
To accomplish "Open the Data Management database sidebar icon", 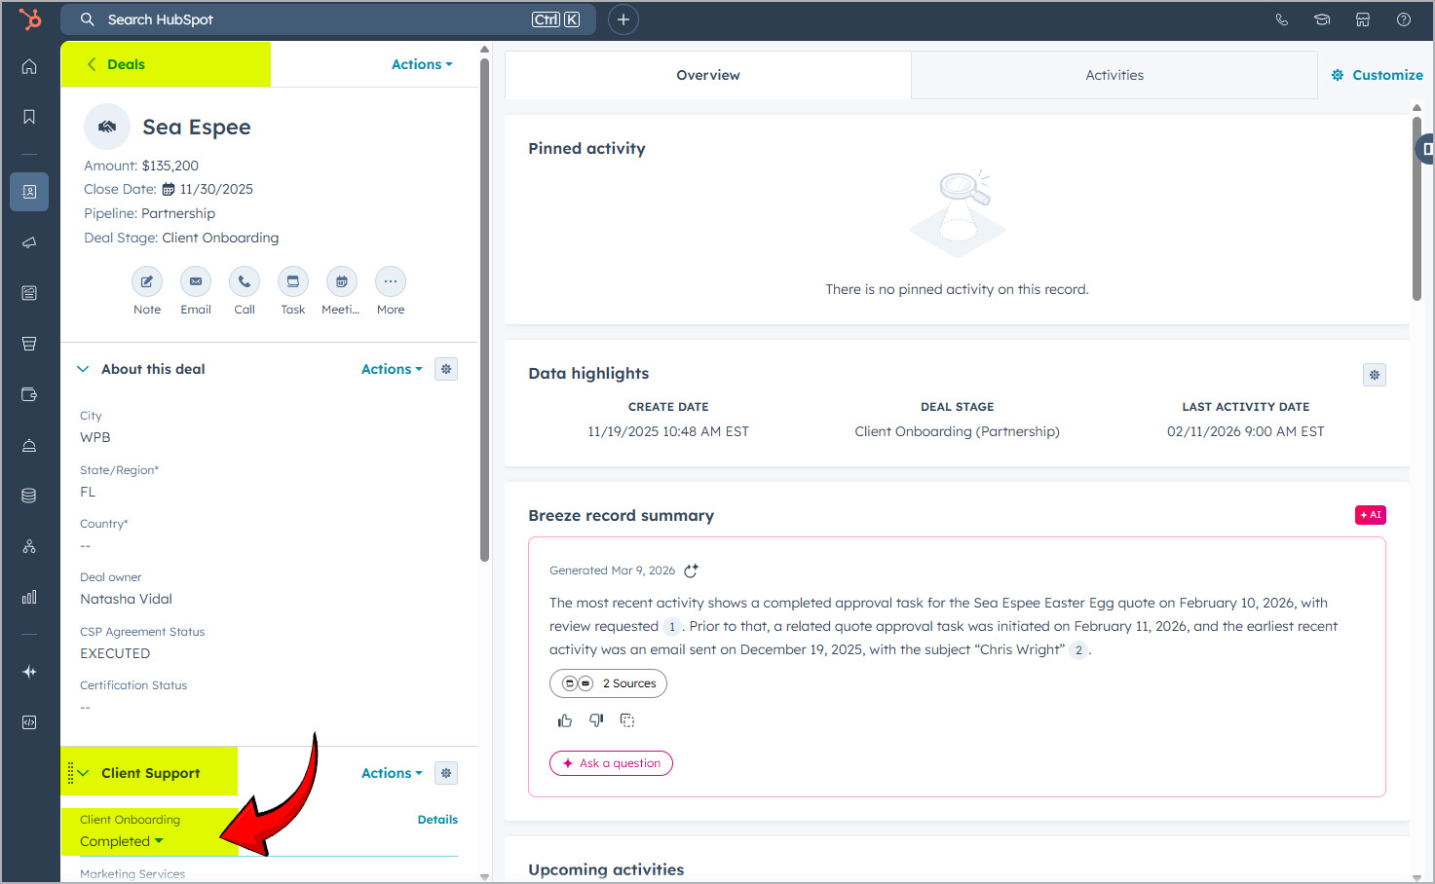I will 29,496.
